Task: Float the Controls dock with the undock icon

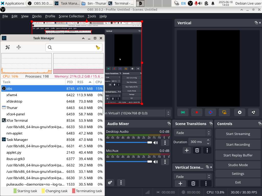Action: [x=260, y=124]
